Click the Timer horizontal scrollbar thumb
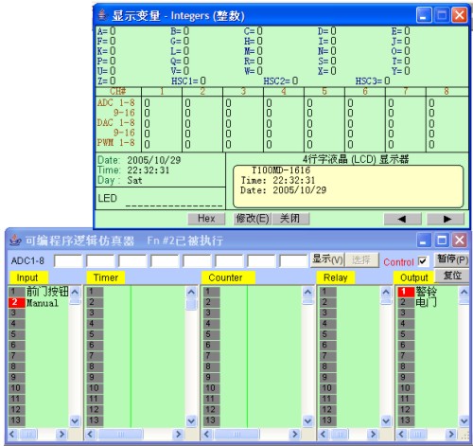The width and height of the screenshot is (473, 446). pyautogui.click(x=121, y=435)
